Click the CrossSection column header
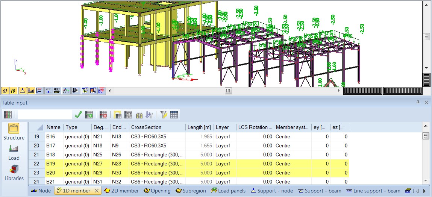 [x=157, y=127]
